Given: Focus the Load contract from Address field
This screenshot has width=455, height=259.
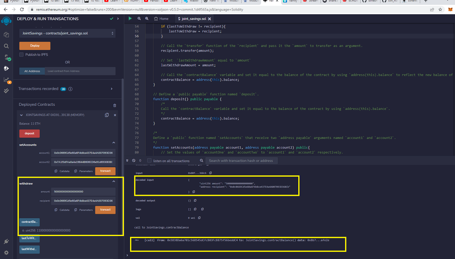Looking at the screenshot, I should click(80, 71).
